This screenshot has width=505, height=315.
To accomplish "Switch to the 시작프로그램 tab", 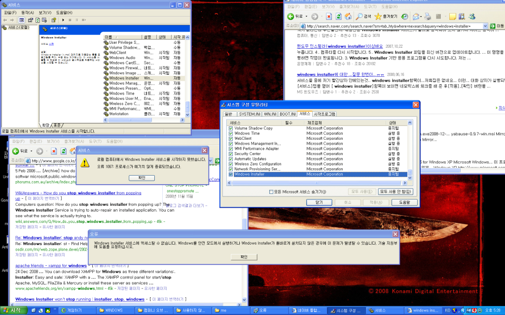I will (325, 114).
